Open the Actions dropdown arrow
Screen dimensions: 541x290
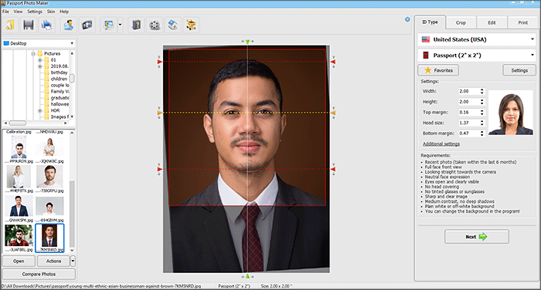coord(73,261)
